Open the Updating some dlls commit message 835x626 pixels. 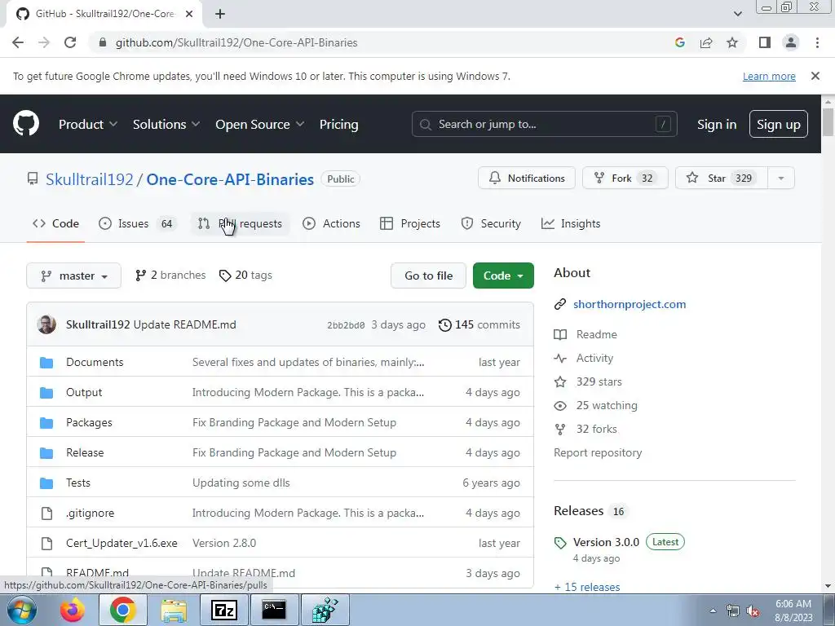coord(241,483)
